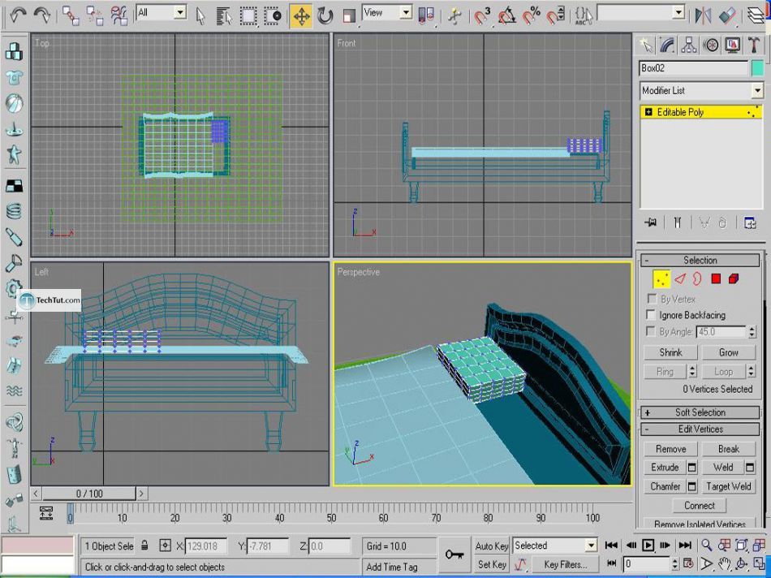Open the Create panel icon
This screenshot has height=578, width=771.
645,46
